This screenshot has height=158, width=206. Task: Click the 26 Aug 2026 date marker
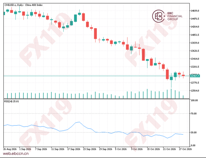pyautogui.click(x=10, y=149)
